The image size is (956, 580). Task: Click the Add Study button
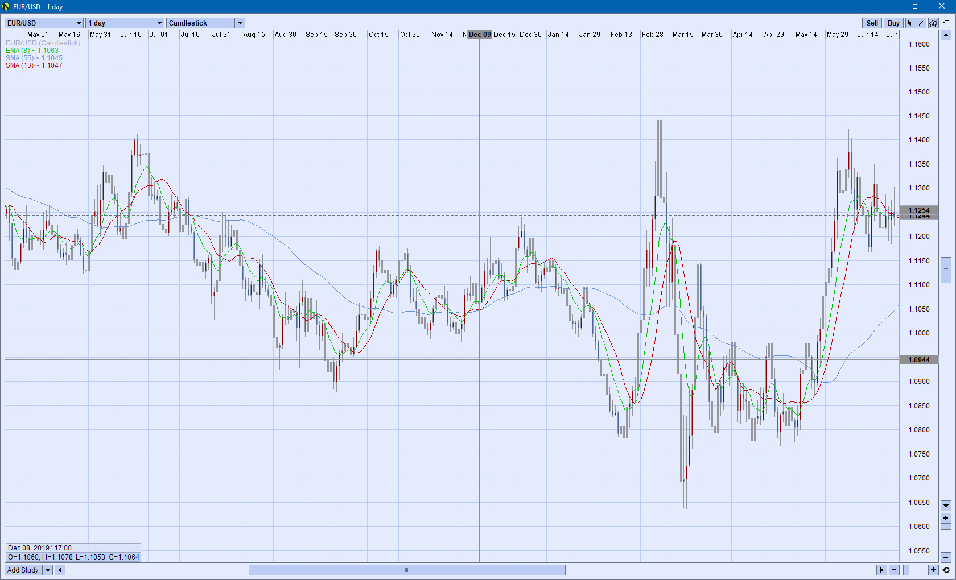(x=23, y=570)
